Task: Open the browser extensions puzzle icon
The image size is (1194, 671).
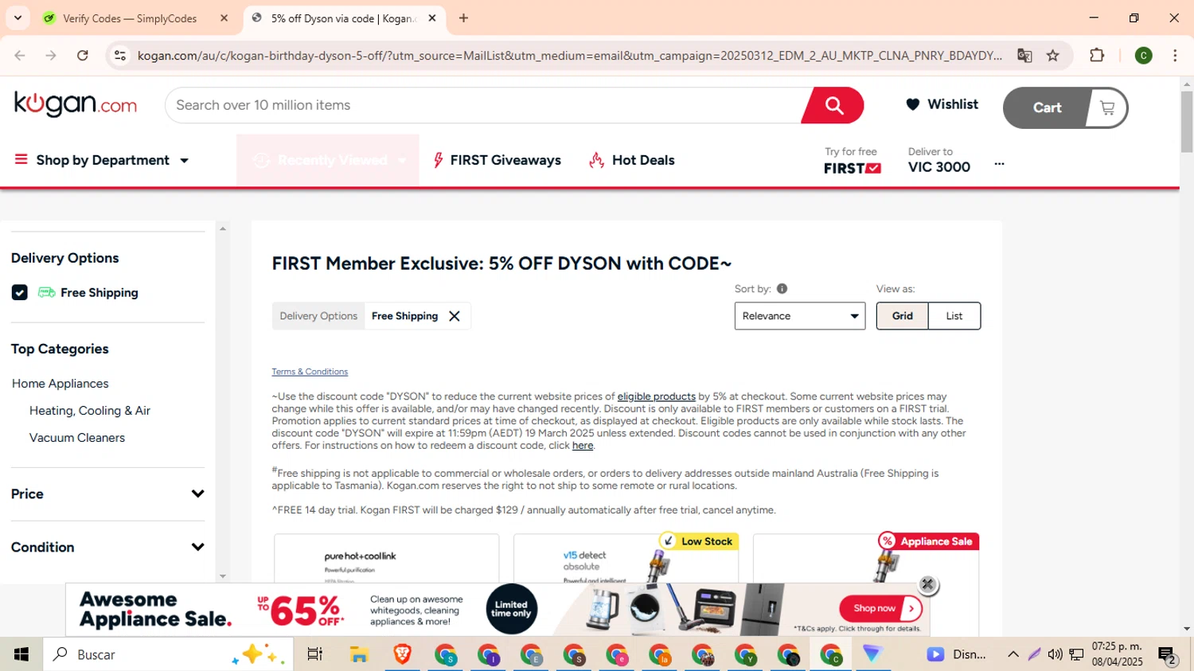Action: 1097,55
